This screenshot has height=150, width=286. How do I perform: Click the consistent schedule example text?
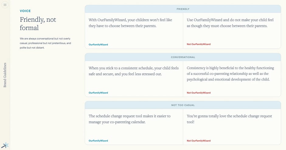coord(134,71)
